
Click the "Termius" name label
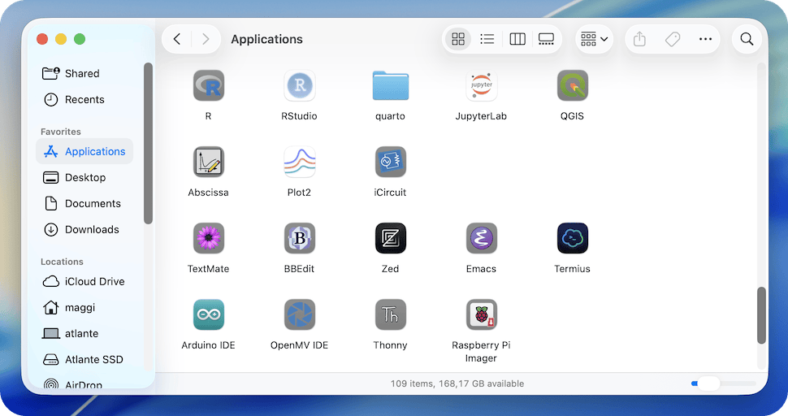click(x=572, y=269)
